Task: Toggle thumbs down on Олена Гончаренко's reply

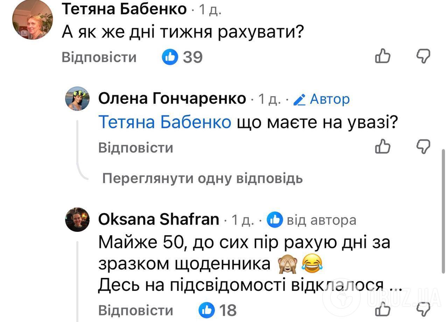Action: click(423, 147)
